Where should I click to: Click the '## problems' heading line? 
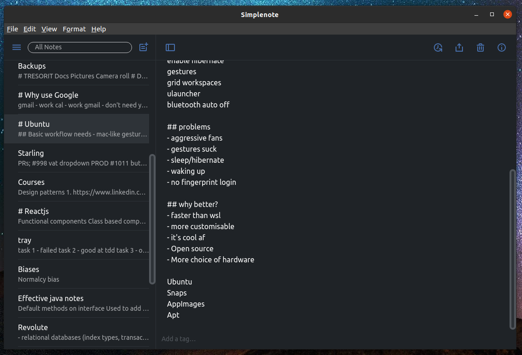coord(188,127)
